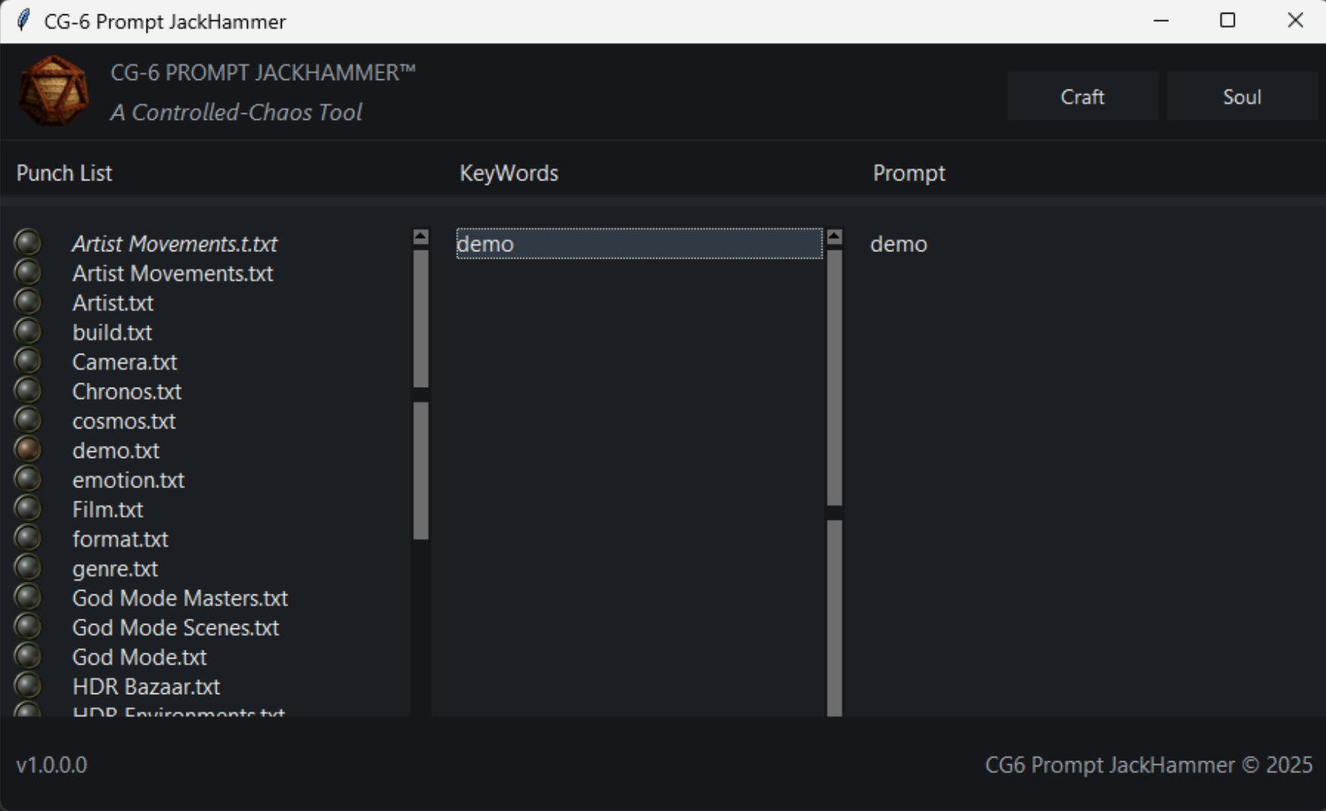Viewport: 1326px width, 811px height.
Task: Enable the orb next to Artist.txt
Action: 28,302
